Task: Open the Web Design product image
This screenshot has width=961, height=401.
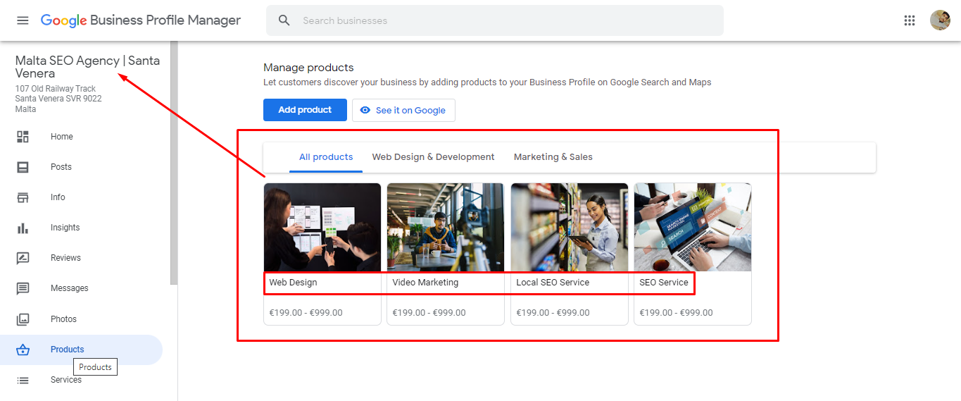Action: tap(322, 228)
